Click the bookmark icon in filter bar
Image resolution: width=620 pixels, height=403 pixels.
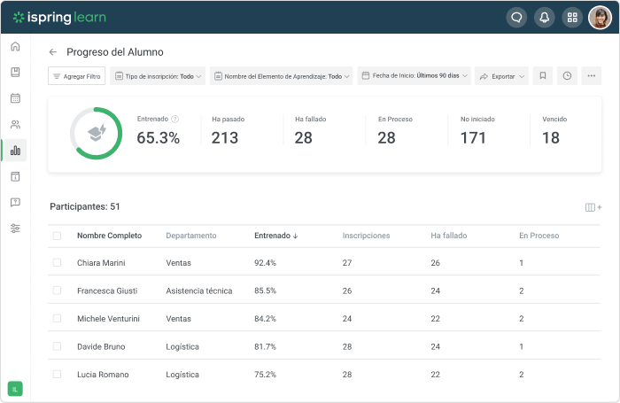click(x=543, y=75)
